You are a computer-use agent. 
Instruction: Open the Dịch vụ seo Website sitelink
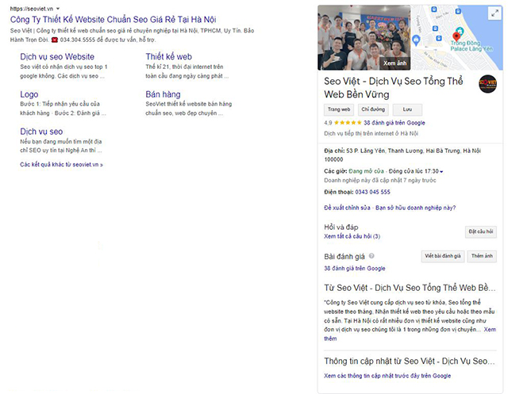pyautogui.click(x=57, y=57)
